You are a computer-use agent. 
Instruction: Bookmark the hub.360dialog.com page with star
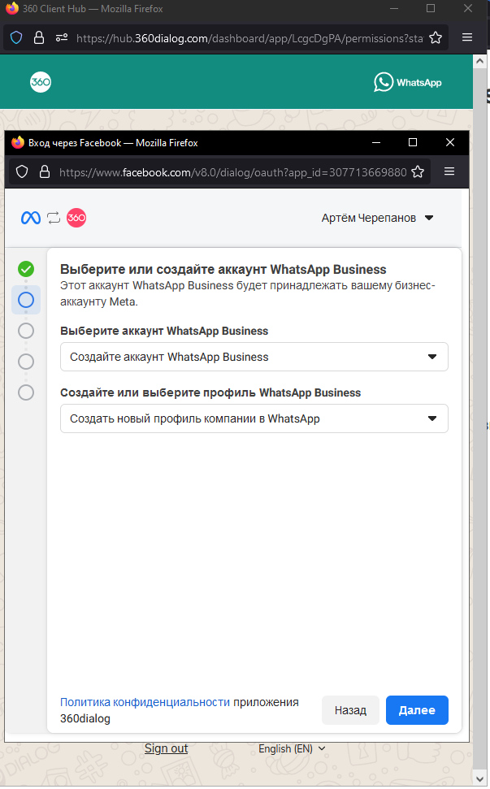click(x=436, y=37)
